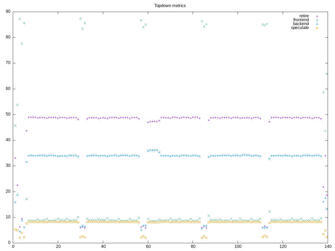Click the speculate legend square marker

[317, 28]
